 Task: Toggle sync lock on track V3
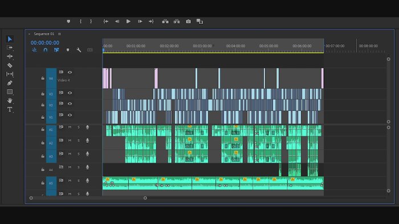(x=61, y=93)
